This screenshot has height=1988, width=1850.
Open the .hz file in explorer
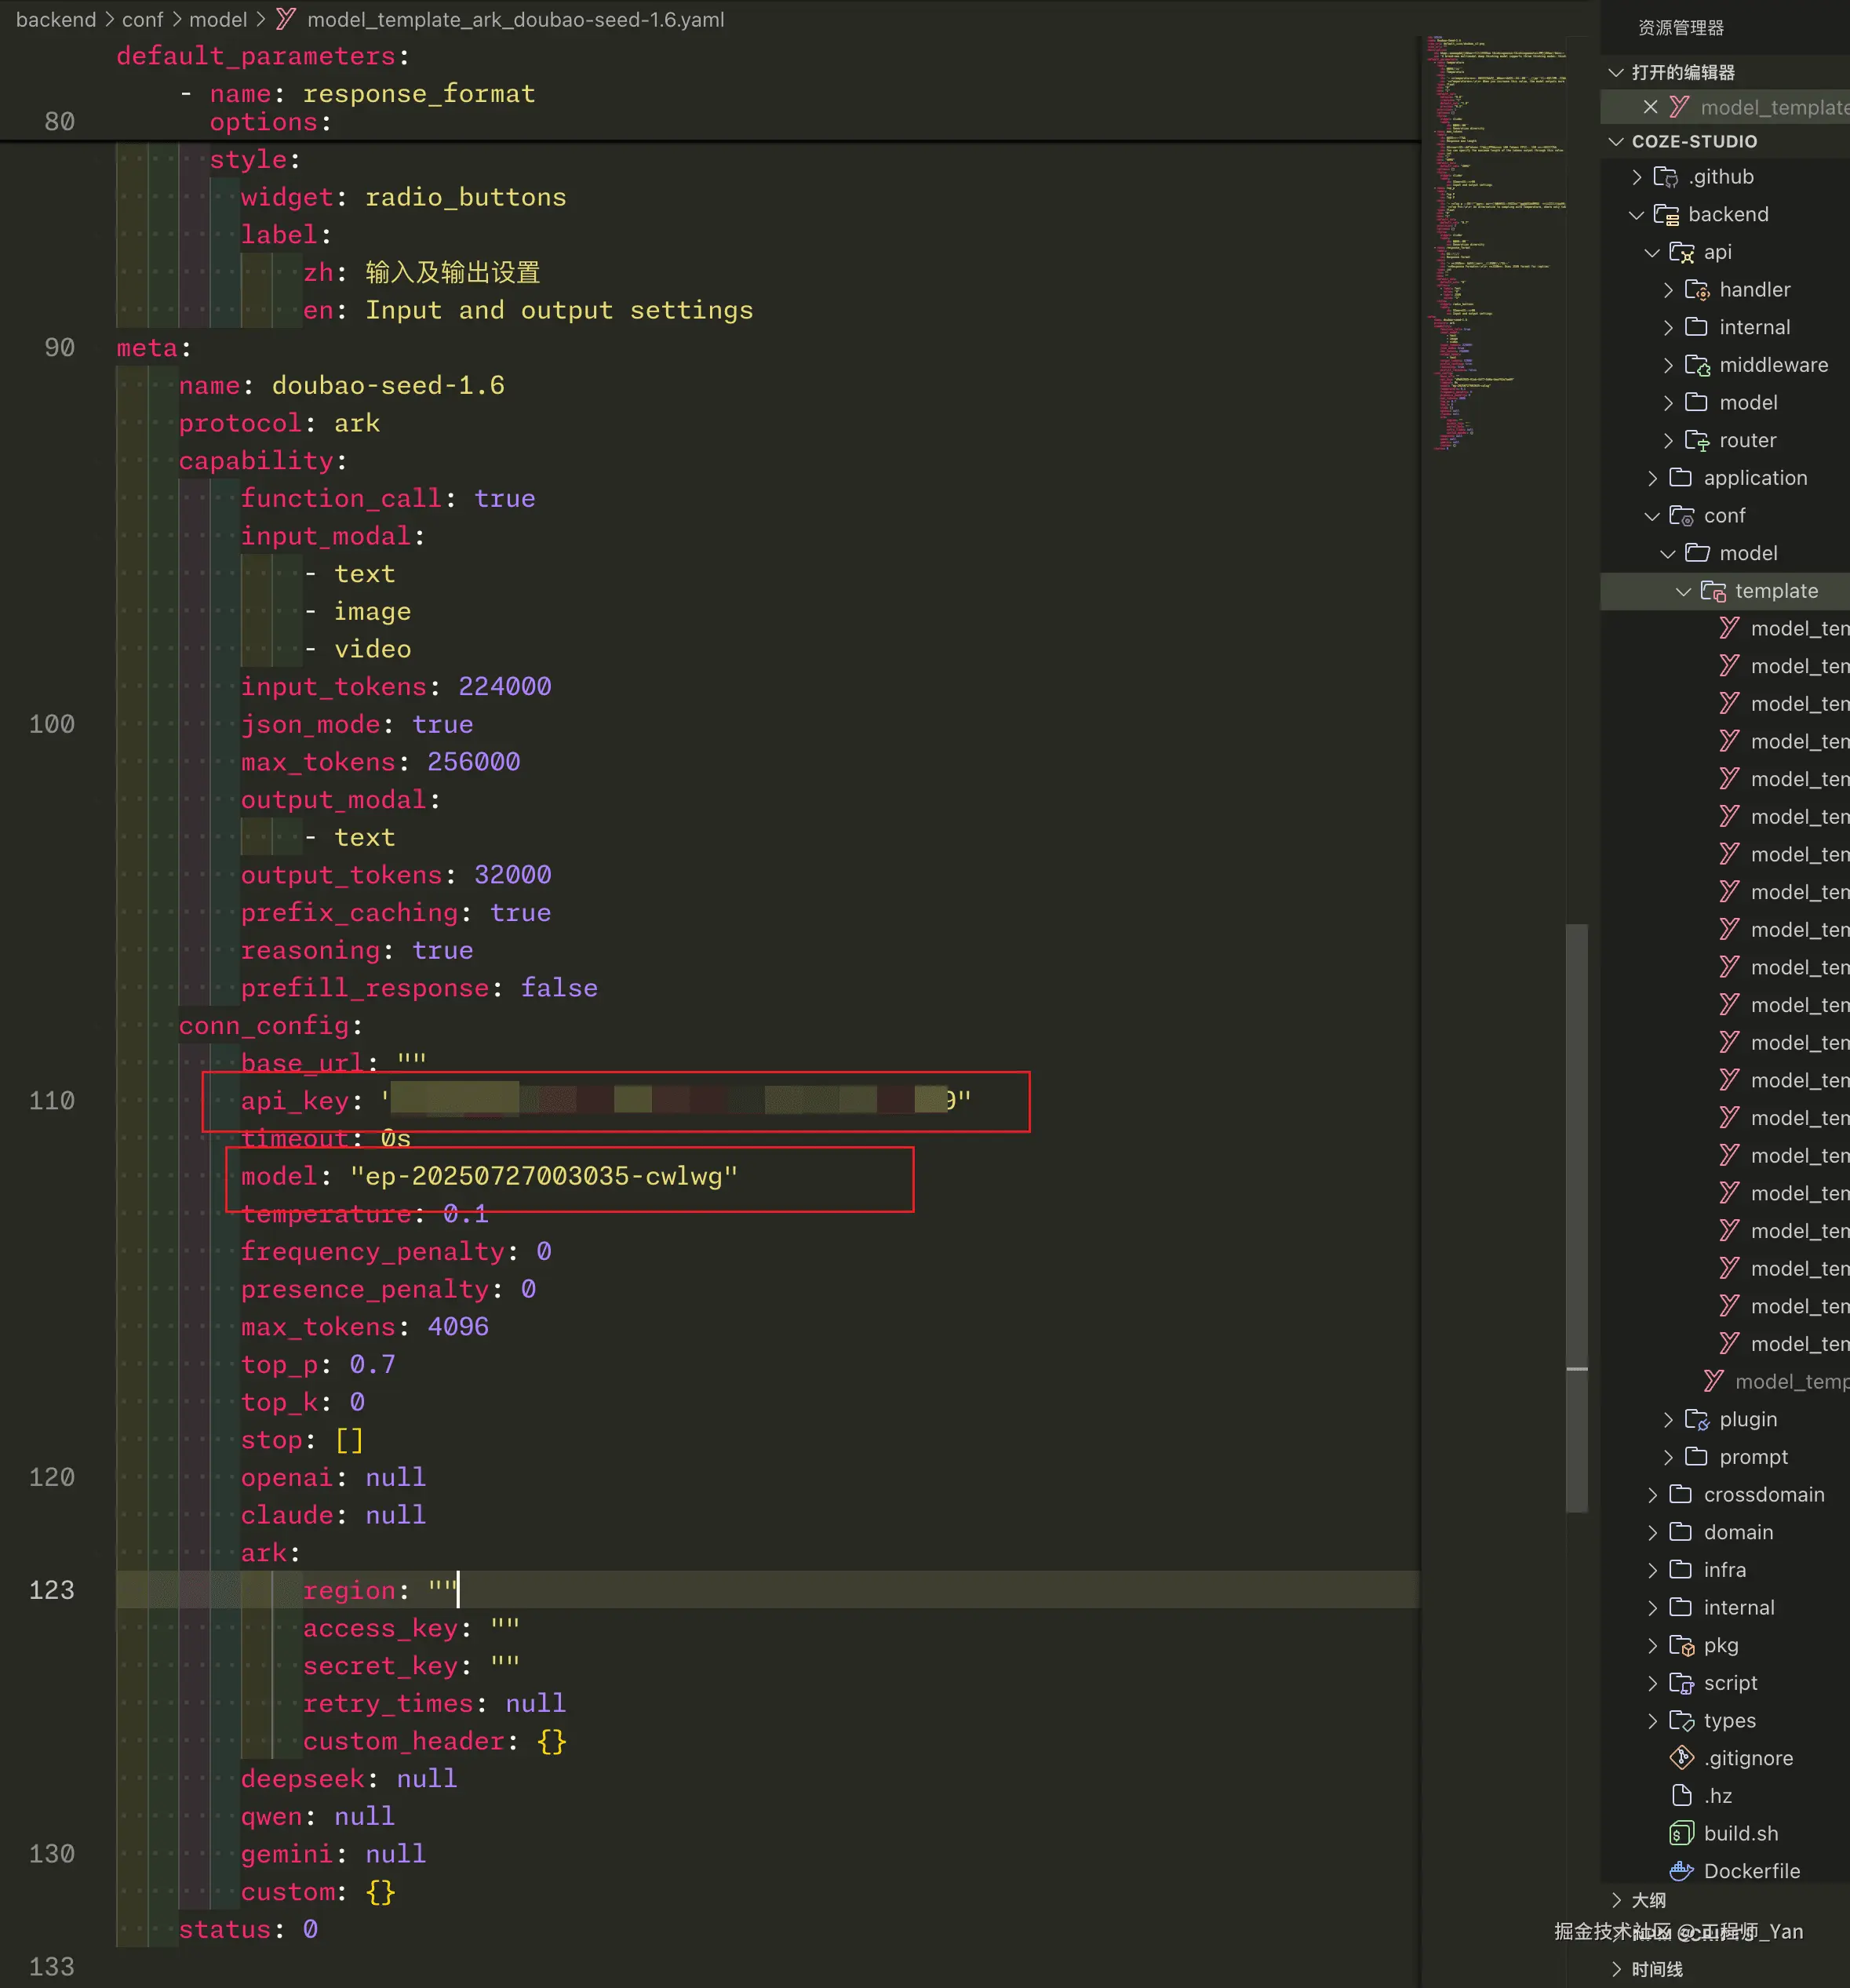pos(1717,1796)
